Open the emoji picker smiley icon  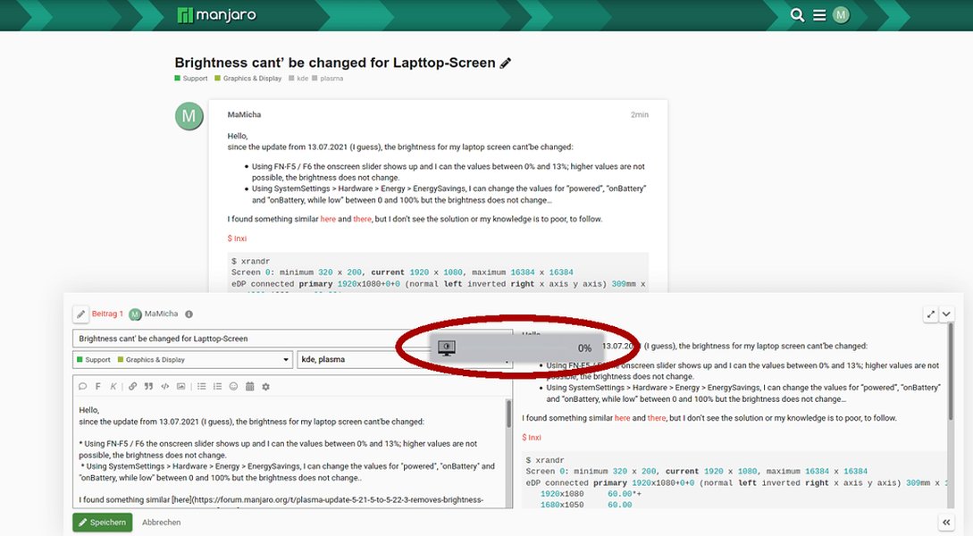pyautogui.click(x=233, y=387)
